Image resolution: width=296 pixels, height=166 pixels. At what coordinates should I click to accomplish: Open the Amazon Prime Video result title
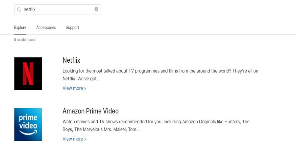pos(90,111)
